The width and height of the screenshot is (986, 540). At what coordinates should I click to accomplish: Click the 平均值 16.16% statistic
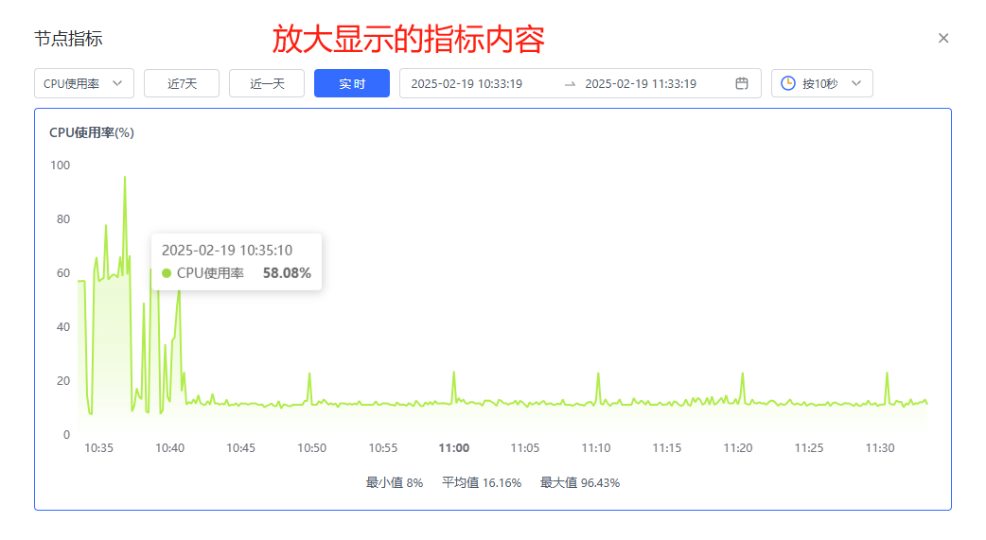pyautogui.click(x=482, y=483)
